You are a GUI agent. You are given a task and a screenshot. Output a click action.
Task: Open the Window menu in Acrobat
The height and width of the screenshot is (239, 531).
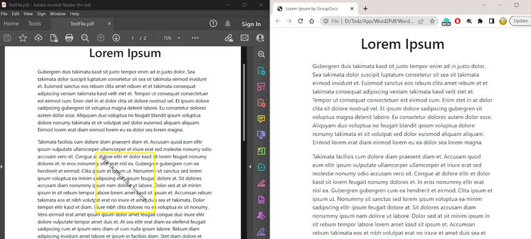click(57, 14)
